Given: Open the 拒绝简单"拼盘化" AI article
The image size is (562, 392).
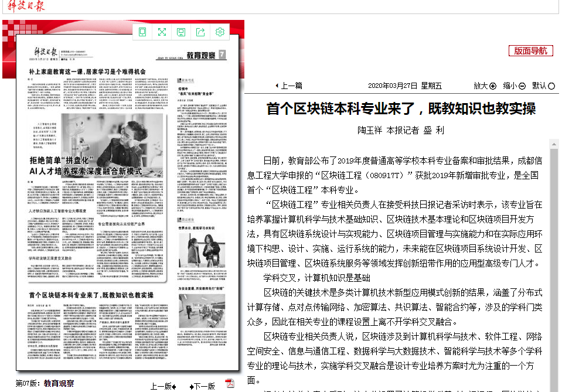Looking at the screenshot, I should (x=86, y=166).
